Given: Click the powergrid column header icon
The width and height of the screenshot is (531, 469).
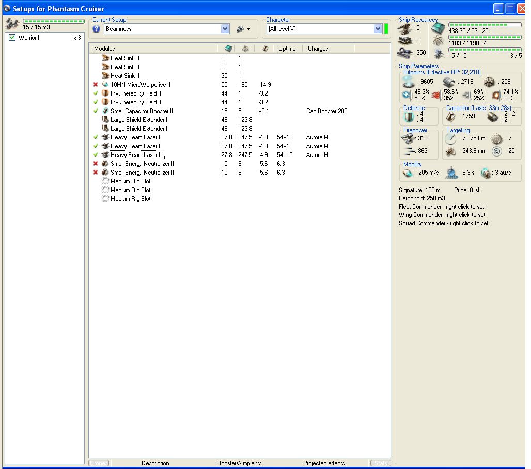Looking at the screenshot, I should [x=245, y=49].
